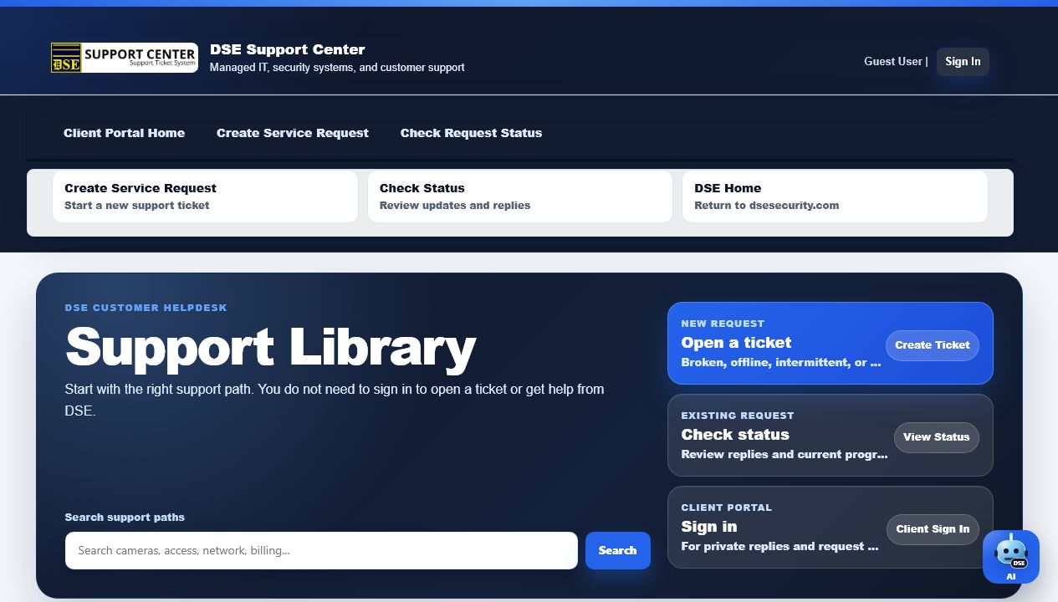Viewport: 1058px width, 602px height.
Task: Click the Client Sign In button
Action: click(x=933, y=529)
